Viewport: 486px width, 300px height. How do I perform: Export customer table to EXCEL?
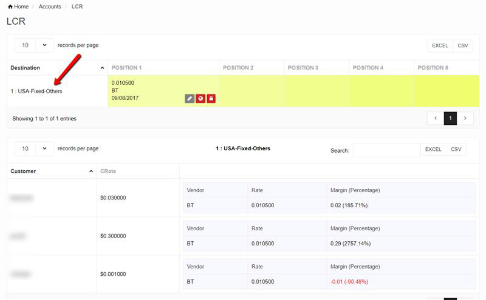click(433, 149)
